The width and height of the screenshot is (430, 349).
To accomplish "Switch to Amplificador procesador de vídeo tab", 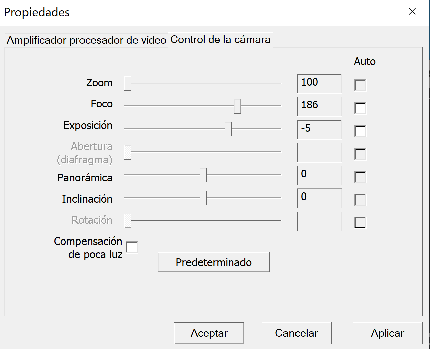I will tap(87, 40).
